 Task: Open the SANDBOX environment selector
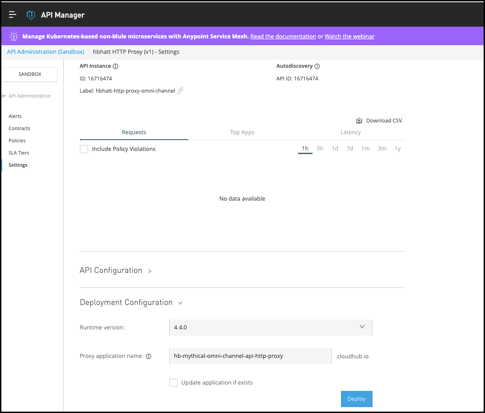[30, 74]
